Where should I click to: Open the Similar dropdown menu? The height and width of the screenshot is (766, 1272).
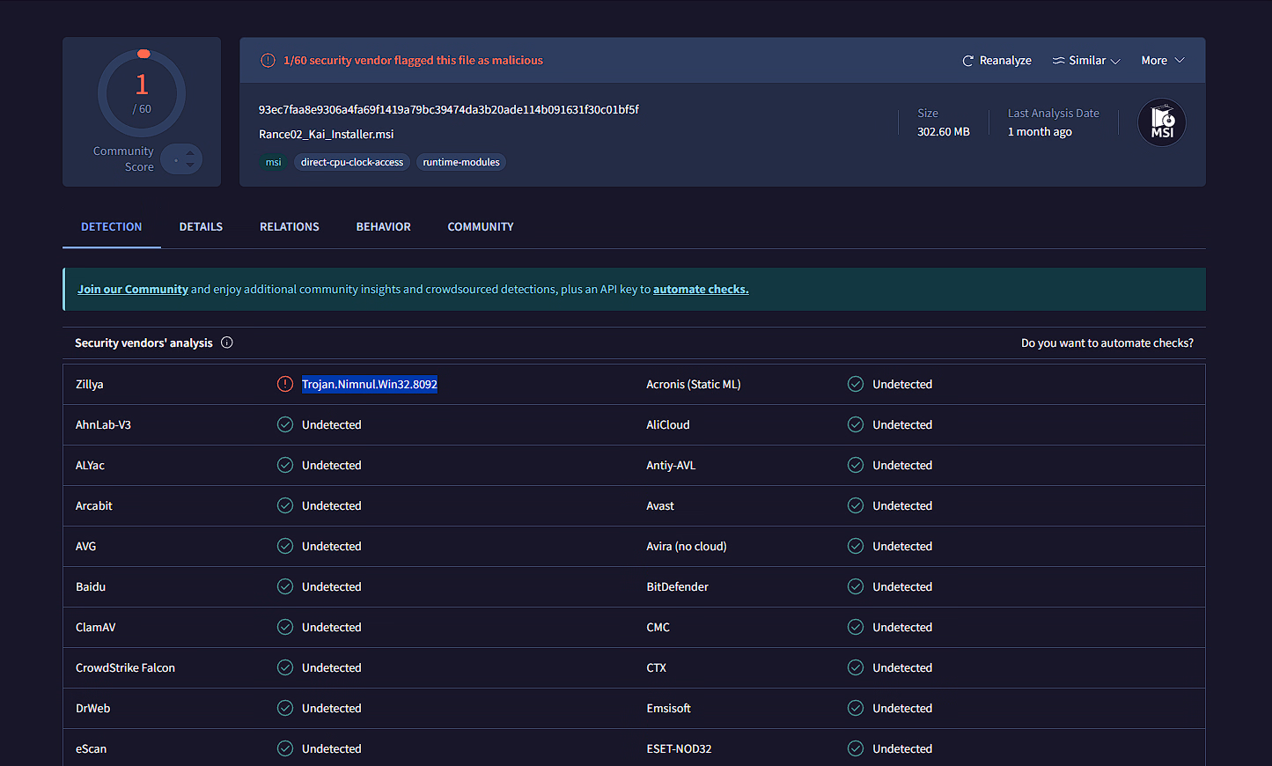pos(1086,61)
